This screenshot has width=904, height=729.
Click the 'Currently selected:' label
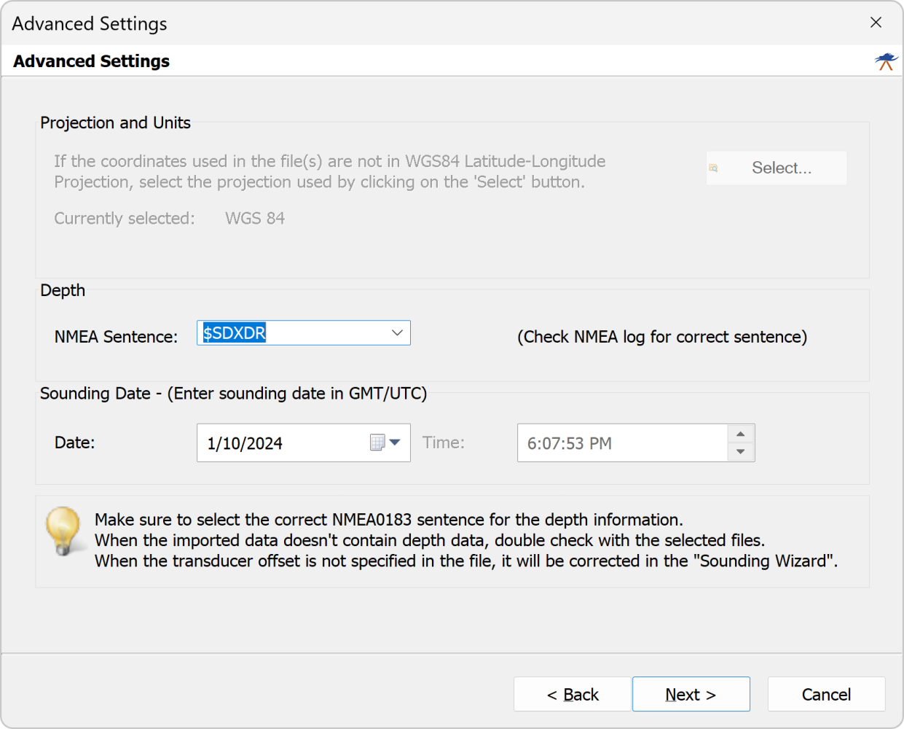tap(125, 218)
